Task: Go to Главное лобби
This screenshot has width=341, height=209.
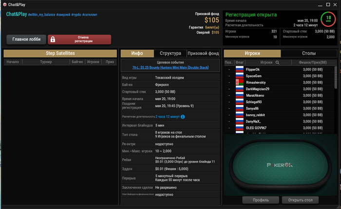Action: (26, 39)
